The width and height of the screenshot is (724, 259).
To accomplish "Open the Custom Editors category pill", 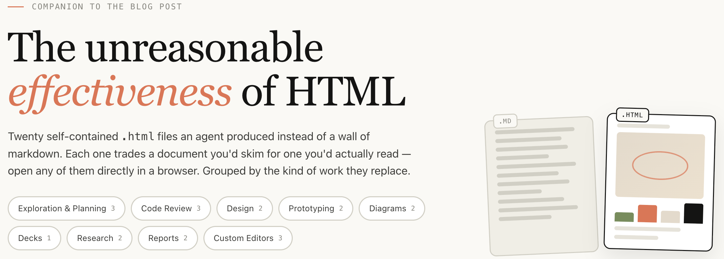I will tap(248, 238).
